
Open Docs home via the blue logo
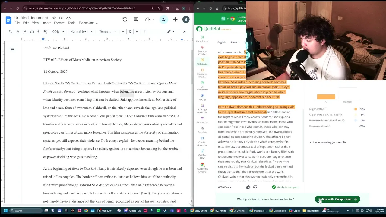[x=8, y=20]
